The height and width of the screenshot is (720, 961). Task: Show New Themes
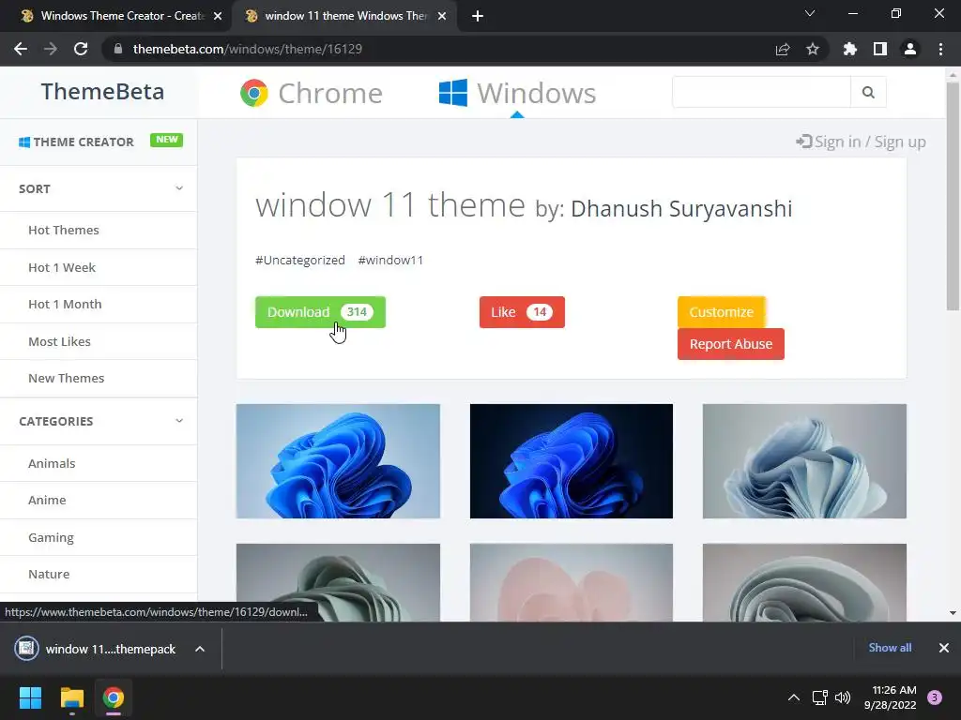pyautogui.click(x=67, y=379)
